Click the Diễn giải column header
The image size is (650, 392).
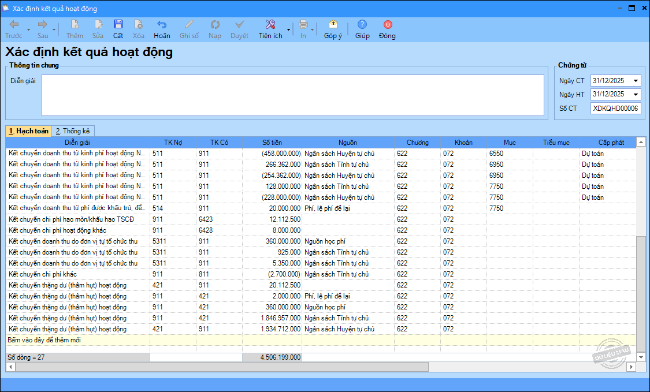tap(77, 142)
